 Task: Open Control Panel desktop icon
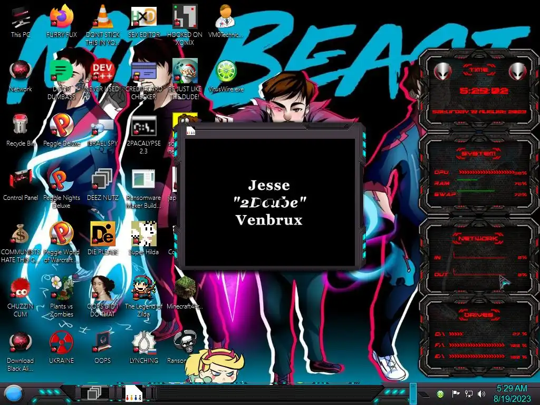(21, 180)
